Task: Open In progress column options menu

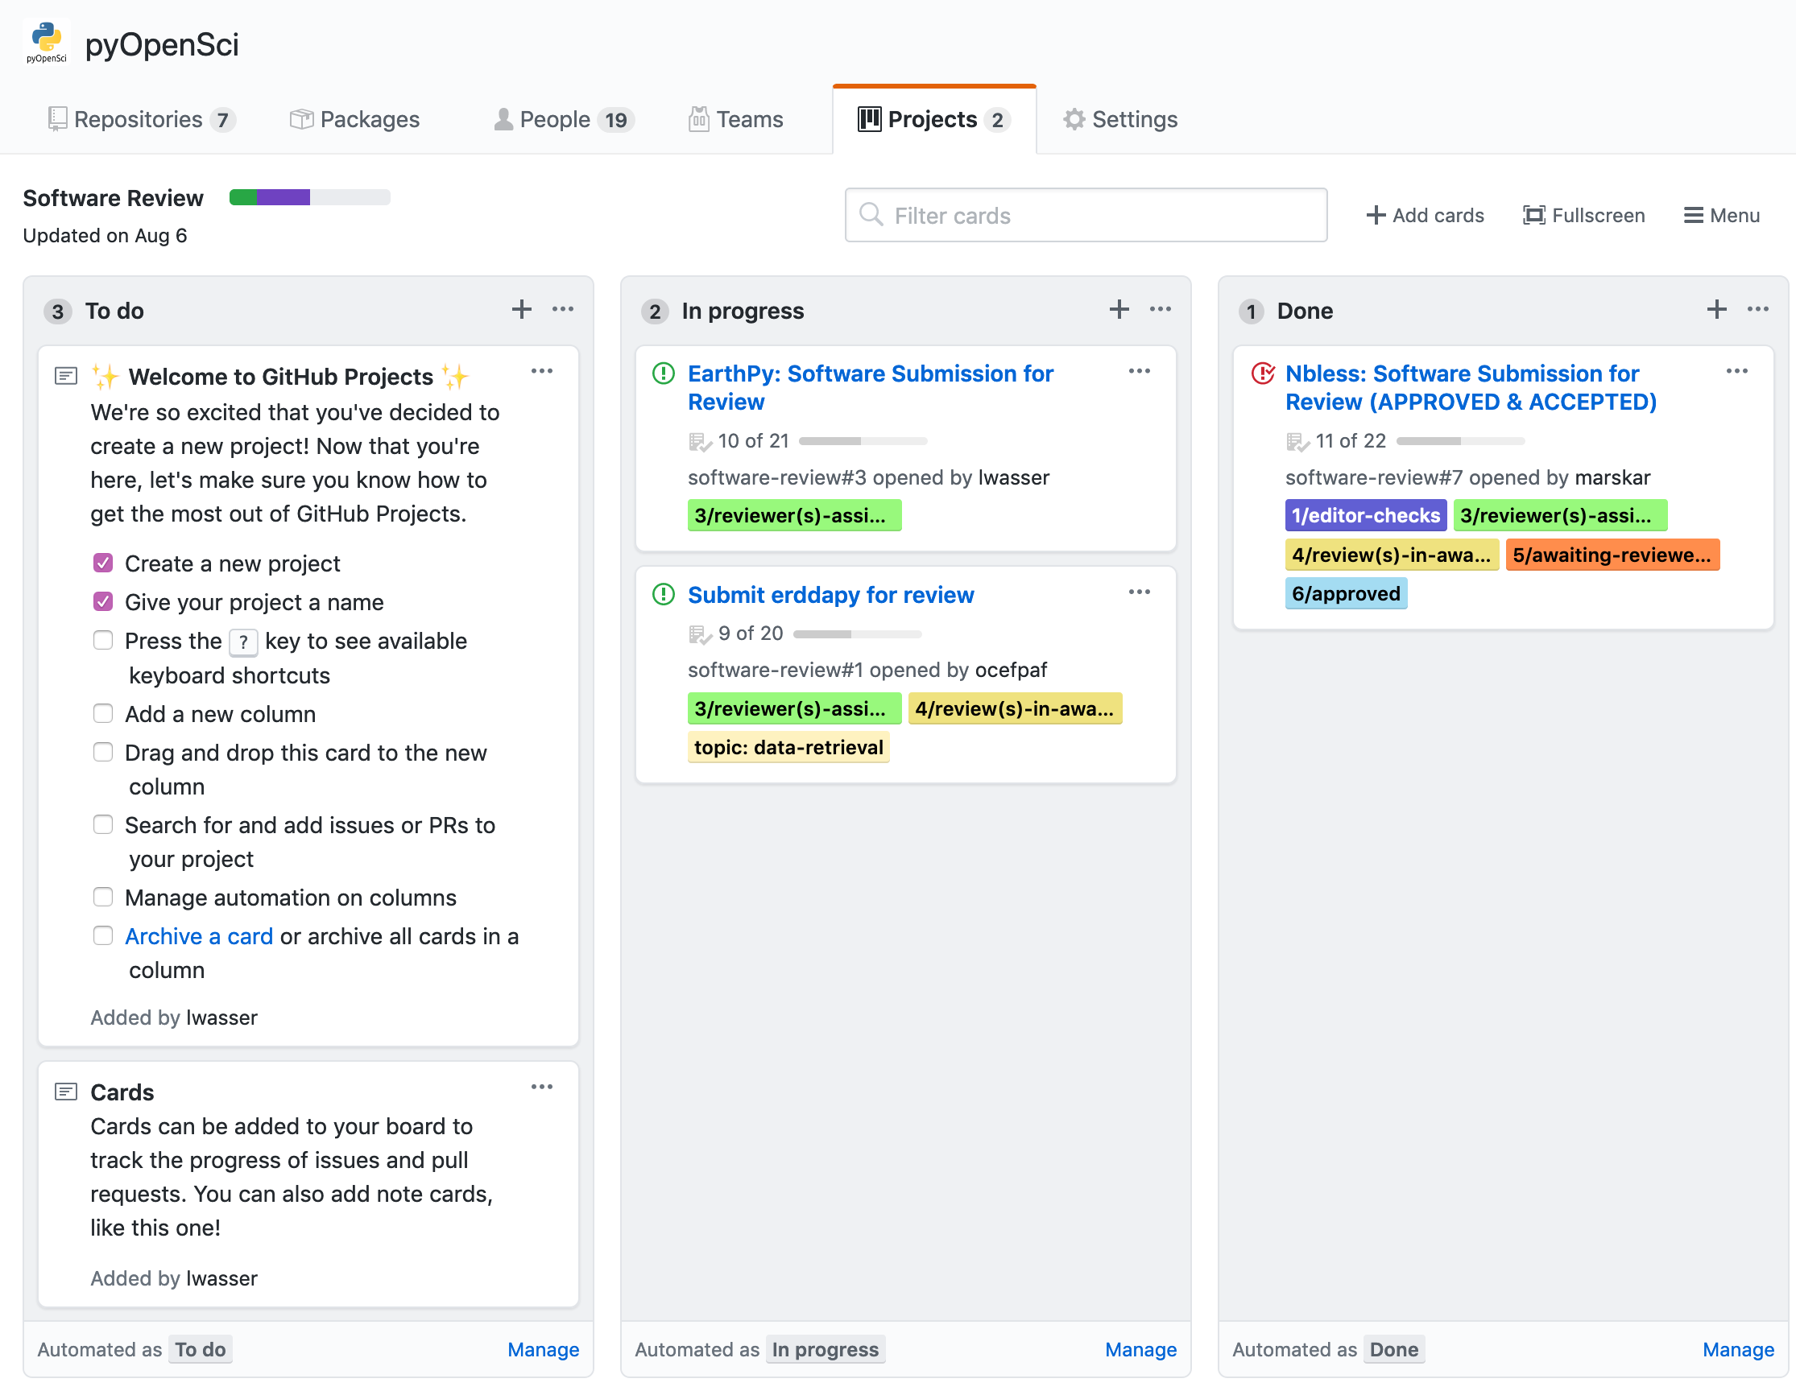Action: 1161,309
